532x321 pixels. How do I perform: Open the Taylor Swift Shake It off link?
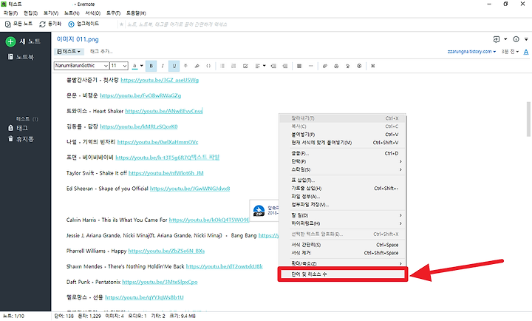pyautogui.click(x=166, y=173)
